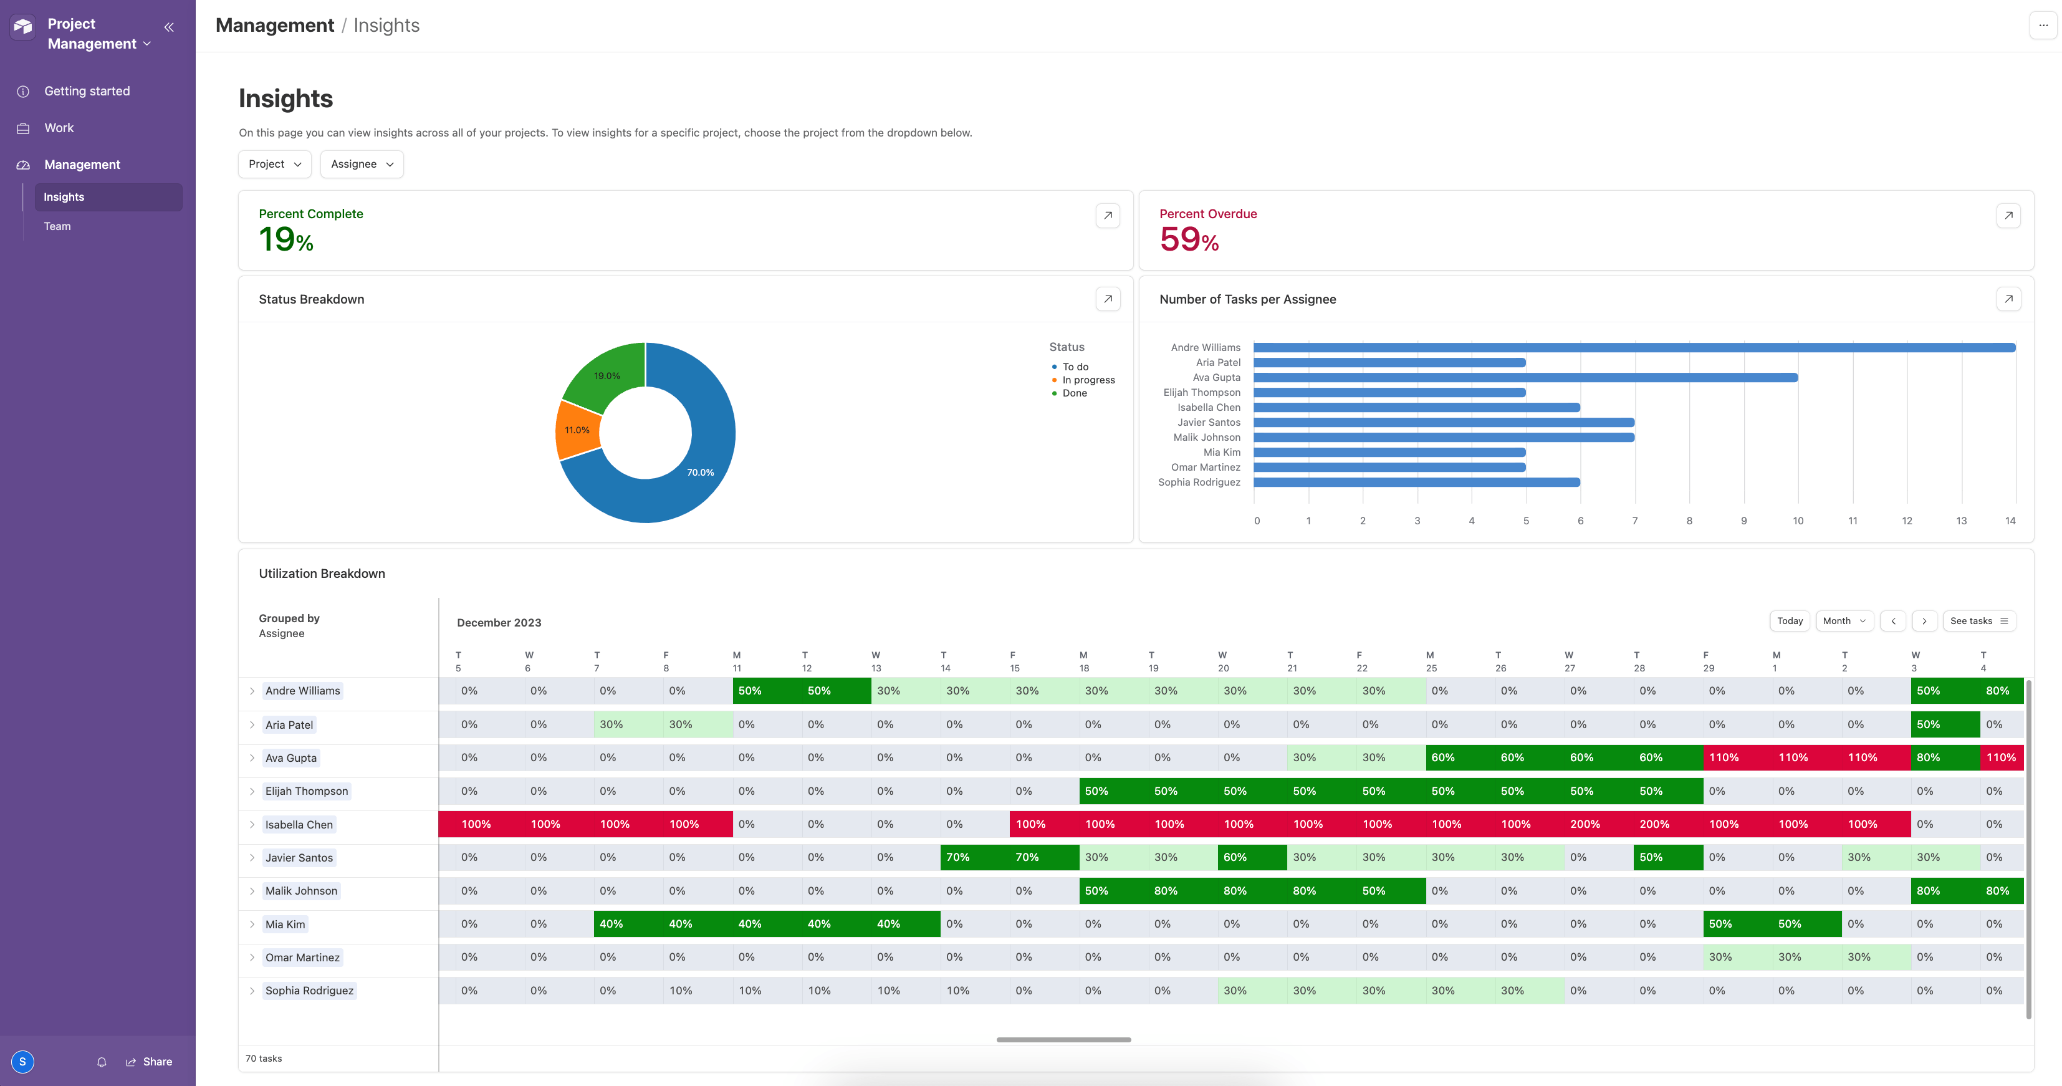Click Javier Santos 70% cell on T 14
2062x1086 pixels.
[x=974, y=858]
